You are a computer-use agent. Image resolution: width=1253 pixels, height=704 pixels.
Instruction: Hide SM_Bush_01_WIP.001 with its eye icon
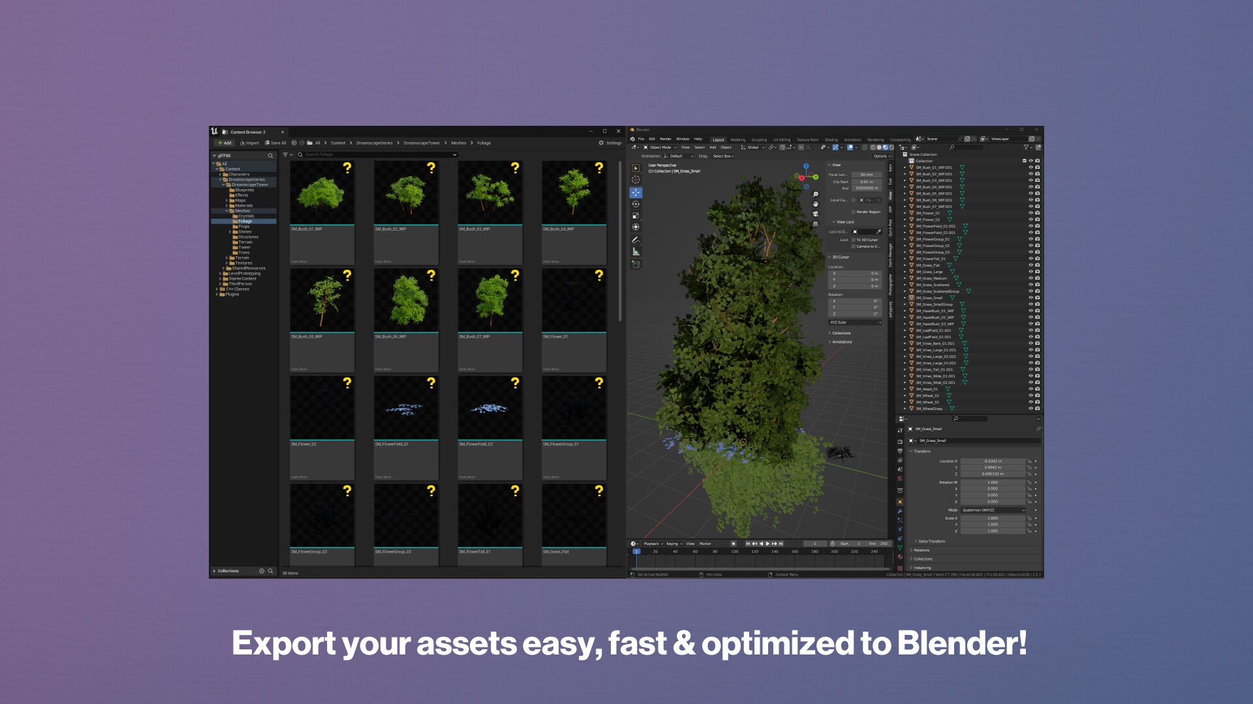[1030, 168]
